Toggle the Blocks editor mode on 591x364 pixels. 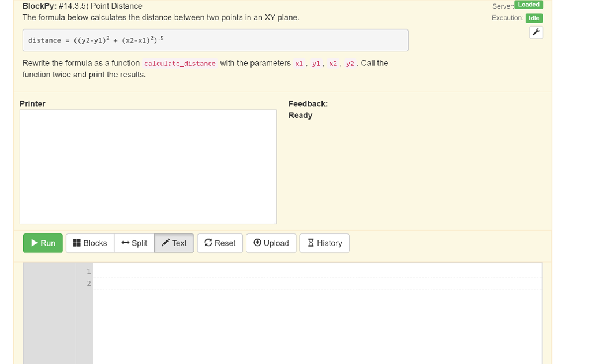(89, 243)
